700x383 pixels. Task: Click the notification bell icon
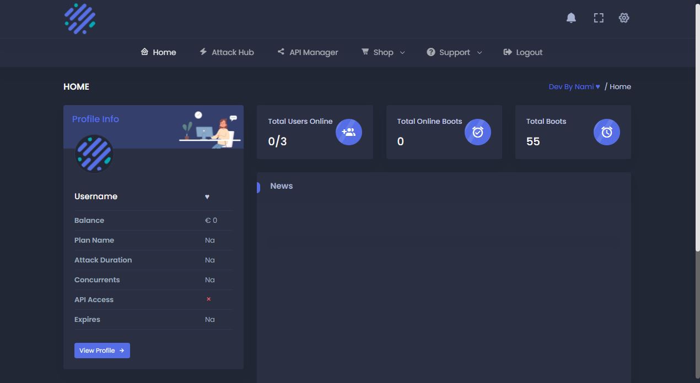[x=571, y=18]
